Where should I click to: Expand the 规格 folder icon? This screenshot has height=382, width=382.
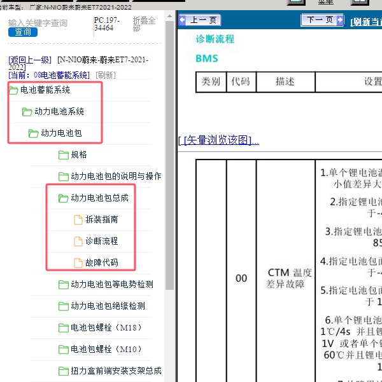pyautogui.click(x=64, y=155)
